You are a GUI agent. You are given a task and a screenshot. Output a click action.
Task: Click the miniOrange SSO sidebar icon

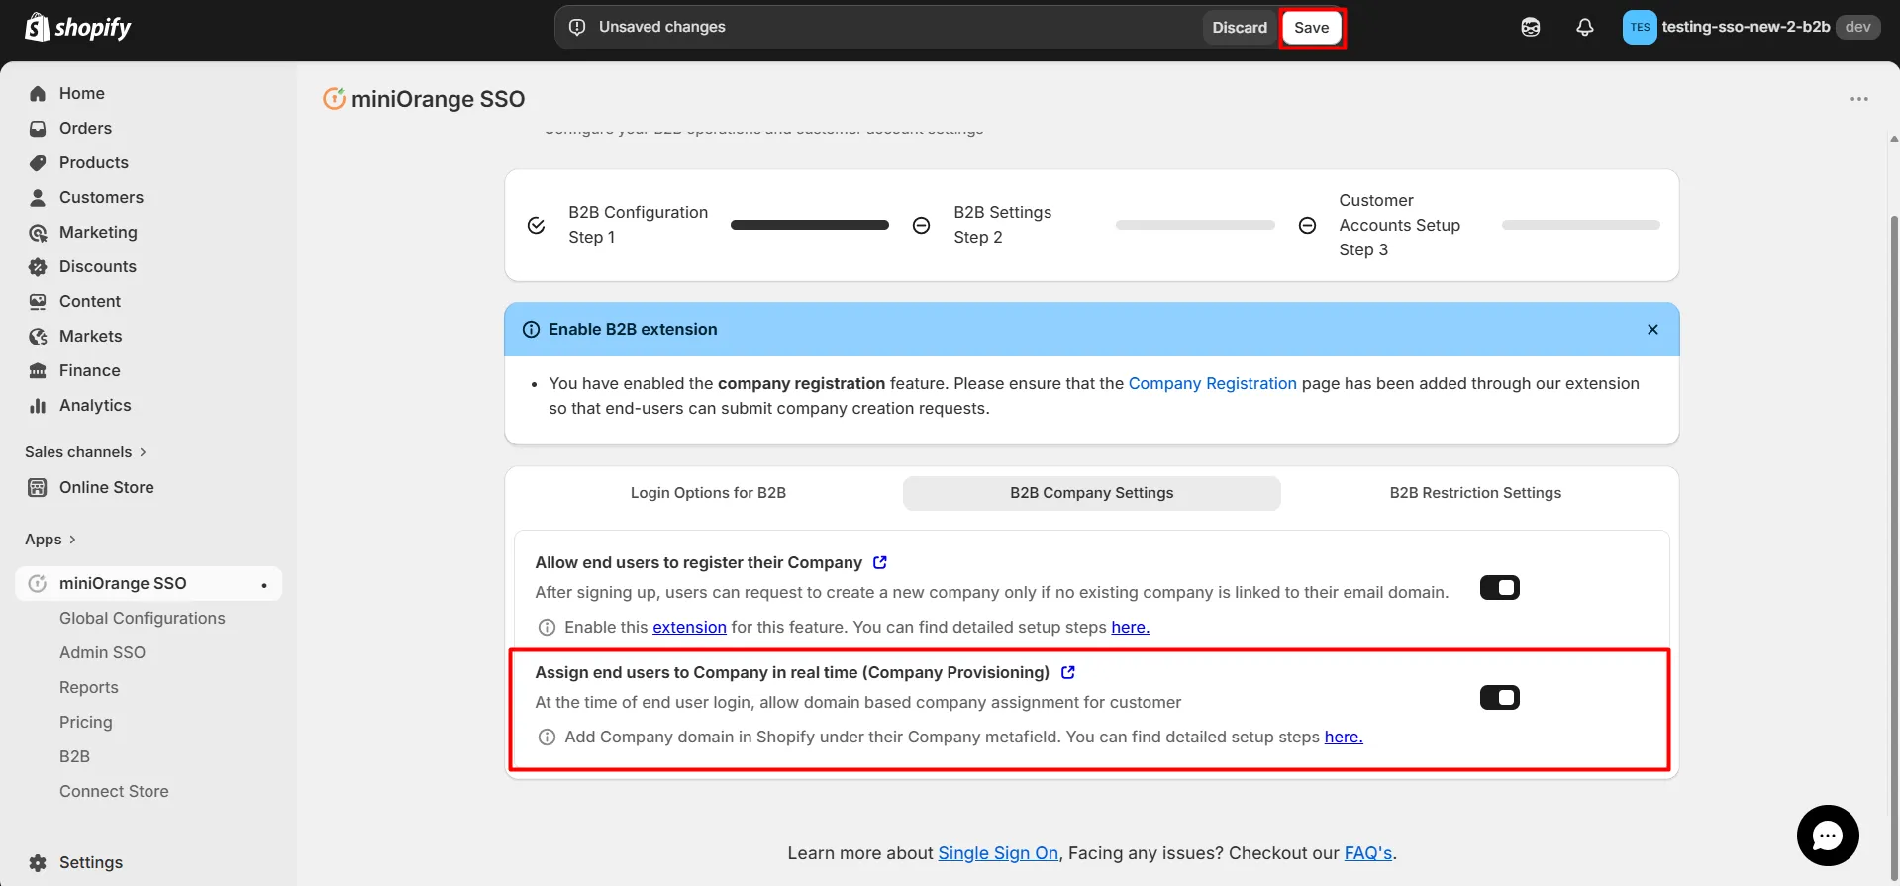(x=38, y=583)
